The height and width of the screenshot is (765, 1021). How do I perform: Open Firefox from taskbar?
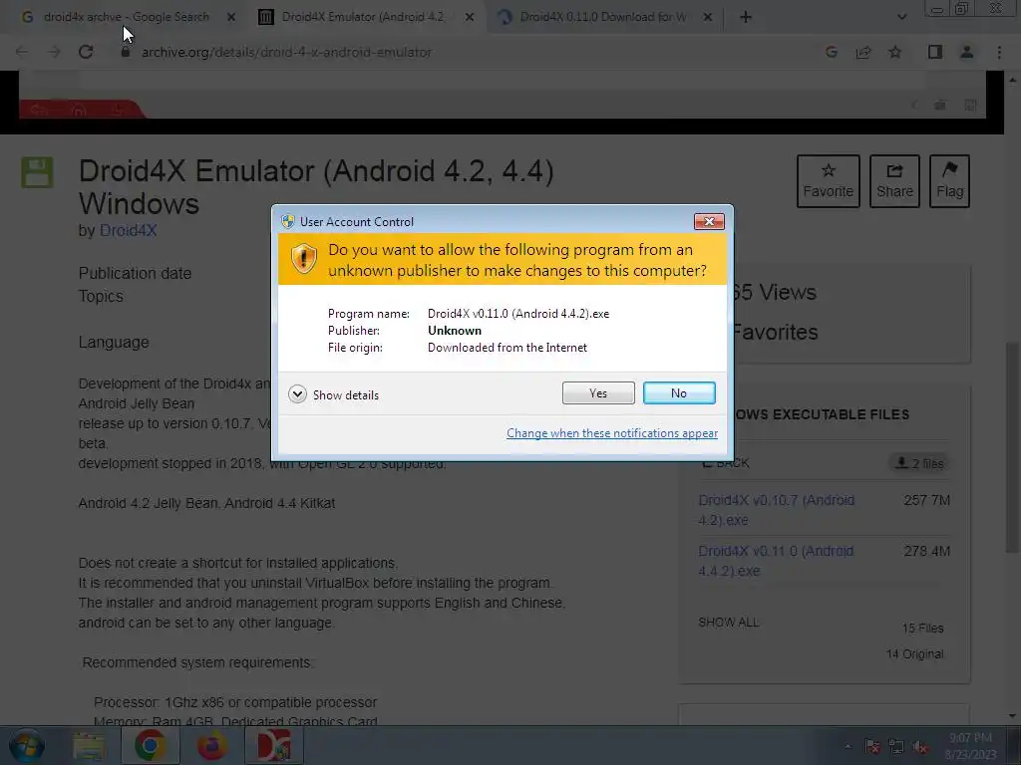click(212, 745)
